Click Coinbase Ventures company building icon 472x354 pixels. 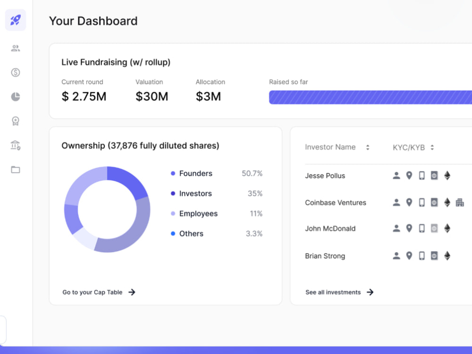coord(460,202)
